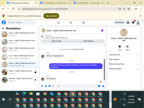The width and height of the screenshot is (144, 108).
Task: Open Naomi conversation in Marketplace list
Action: click(x=19, y=72)
